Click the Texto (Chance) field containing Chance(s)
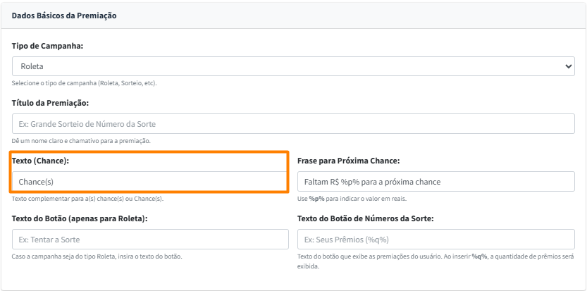Viewport: 587px width, 291px height. [149, 182]
